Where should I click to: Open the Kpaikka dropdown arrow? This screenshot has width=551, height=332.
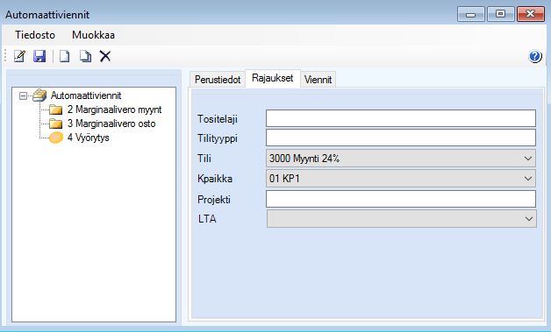[x=528, y=179]
